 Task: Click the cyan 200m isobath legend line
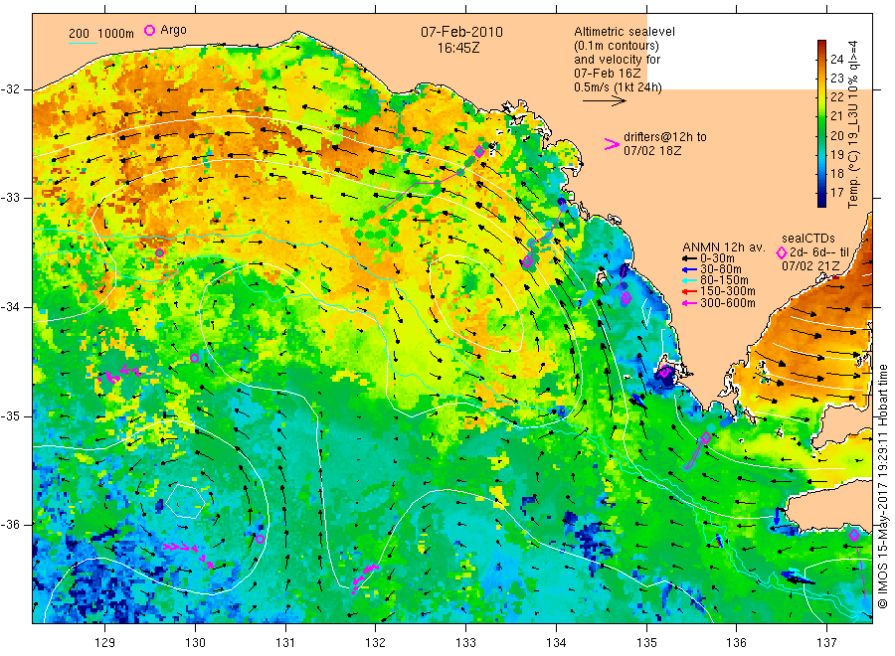click(83, 43)
